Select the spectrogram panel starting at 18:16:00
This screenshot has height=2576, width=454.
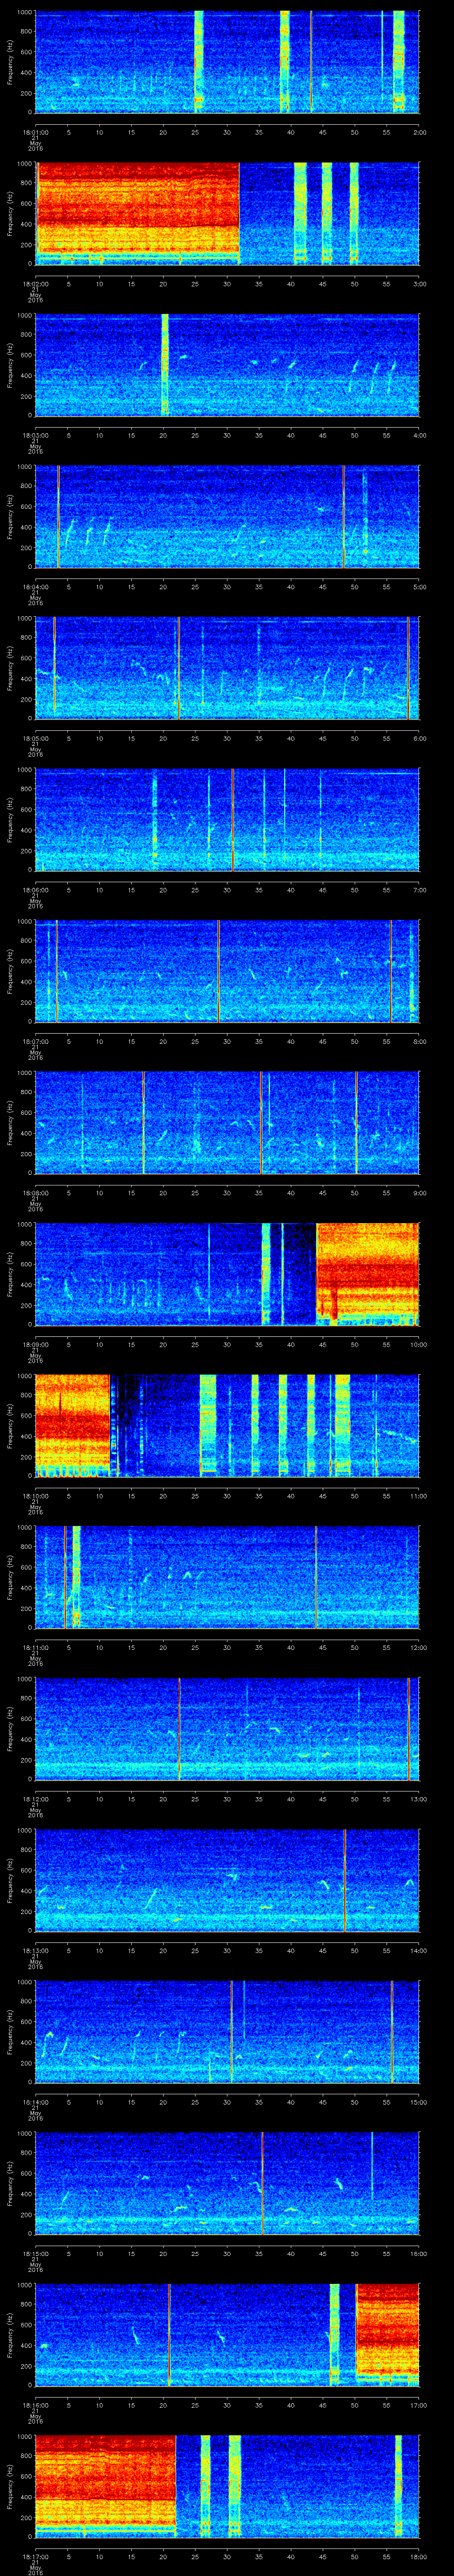[227, 2335]
